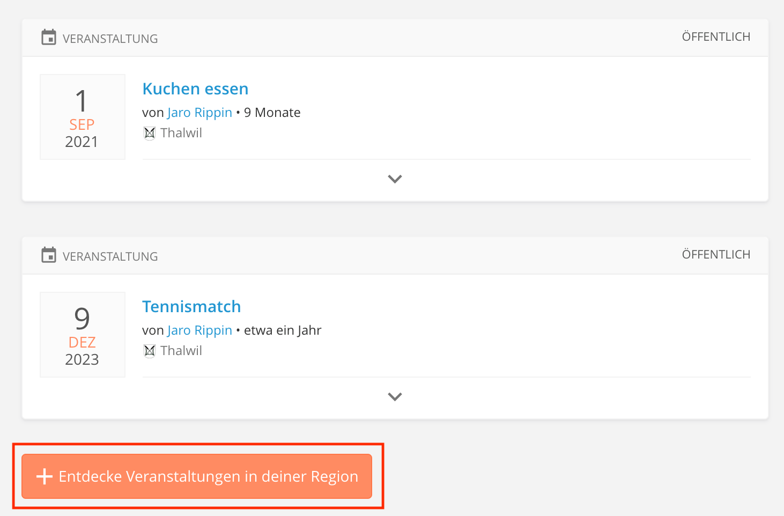Click the "etwa ein Jahr" timestamp text

283,330
